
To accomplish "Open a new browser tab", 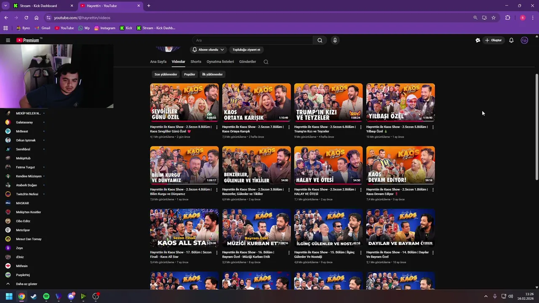I will tap(149, 6).
